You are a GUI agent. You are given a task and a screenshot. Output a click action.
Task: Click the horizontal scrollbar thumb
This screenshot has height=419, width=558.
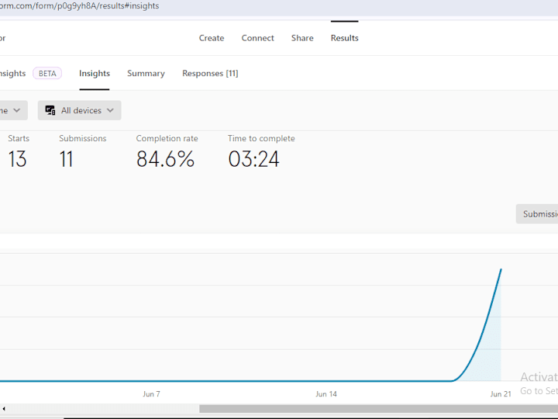[x=379, y=409]
